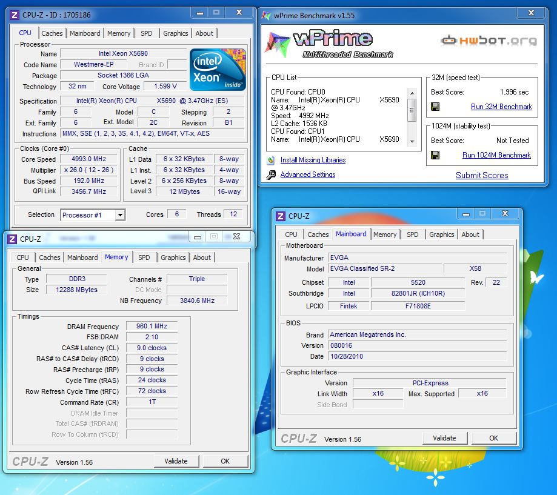
Task: Click the CPU-Z ID 1705186 window icon
Action: pyautogui.click(x=15, y=15)
